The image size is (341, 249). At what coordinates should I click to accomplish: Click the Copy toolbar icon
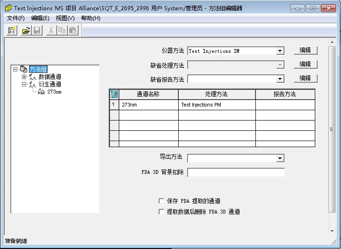point(62,30)
